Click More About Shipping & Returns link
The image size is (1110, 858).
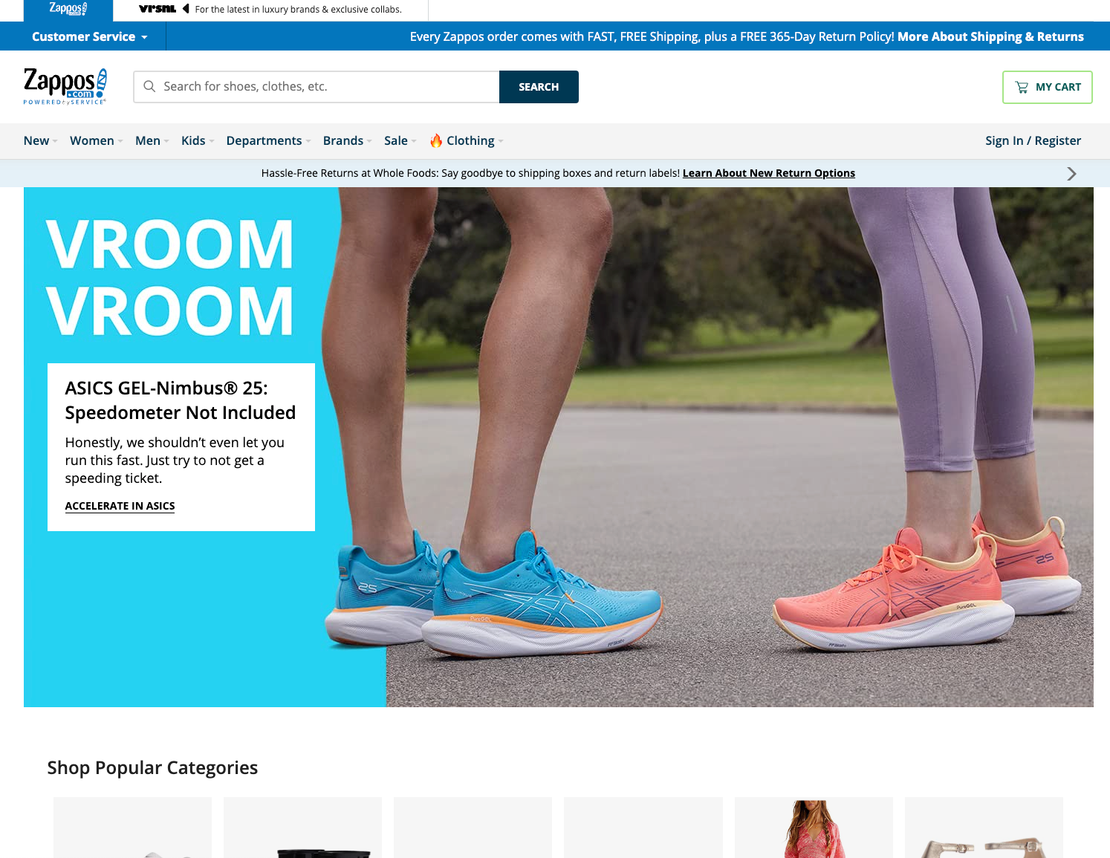(x=990, y=36)
